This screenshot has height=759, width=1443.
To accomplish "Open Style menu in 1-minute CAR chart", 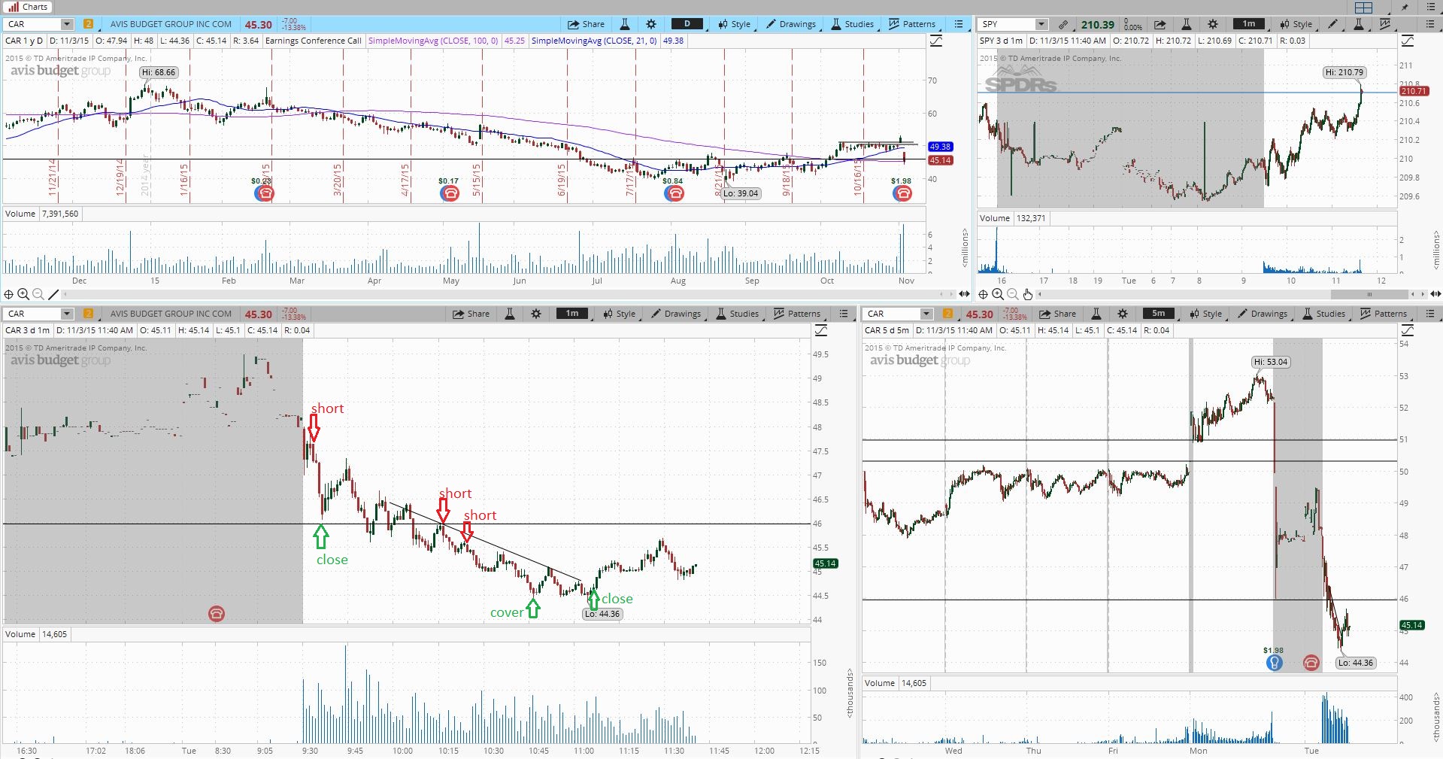I will click(620, 314).
